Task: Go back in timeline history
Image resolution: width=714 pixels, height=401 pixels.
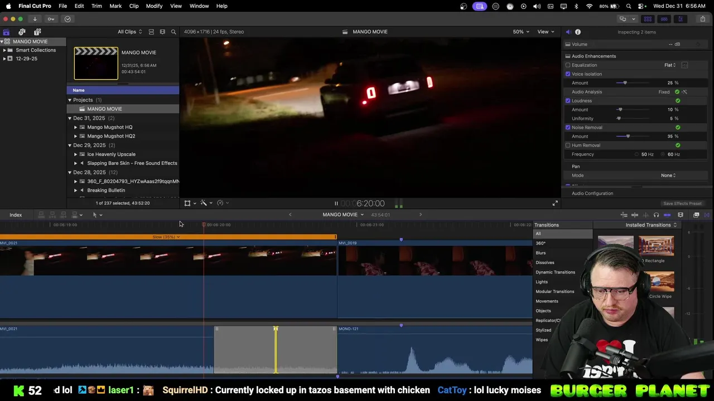Action: (x=290, y=214)
